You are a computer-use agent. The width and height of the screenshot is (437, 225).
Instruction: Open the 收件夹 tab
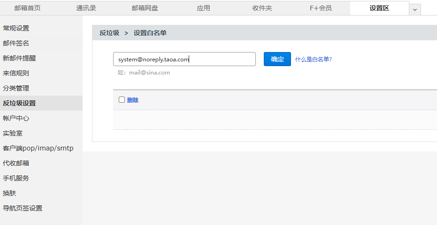[262, 8]
